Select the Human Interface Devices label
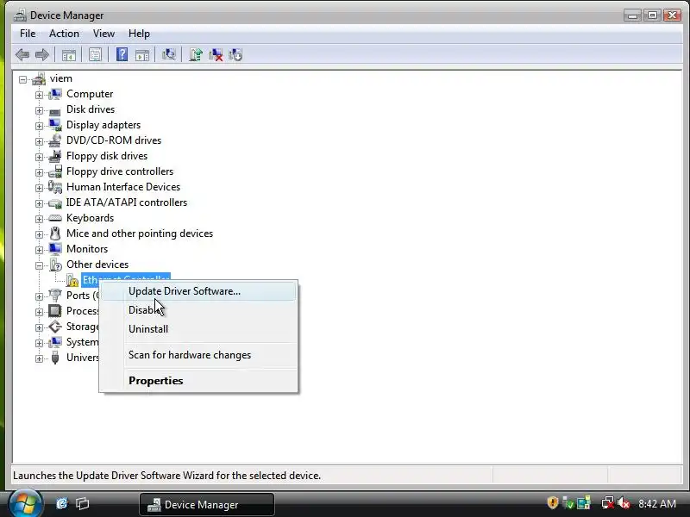Image resolution: width=690 pixels, height=517 pixels. coord(123,187)
